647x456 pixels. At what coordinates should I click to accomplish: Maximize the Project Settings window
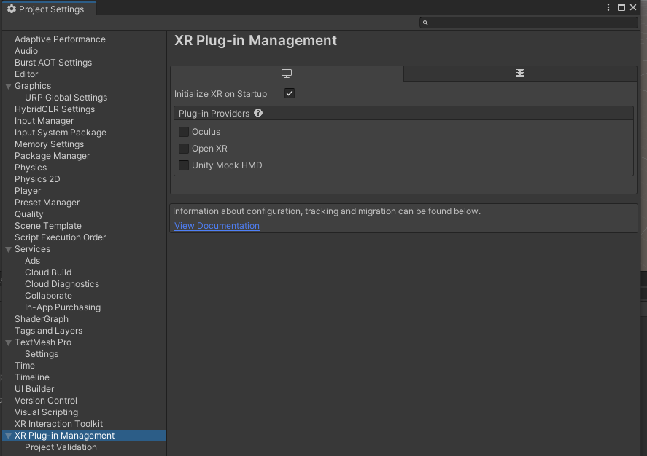pyautogui.click(x=621, y=8)
